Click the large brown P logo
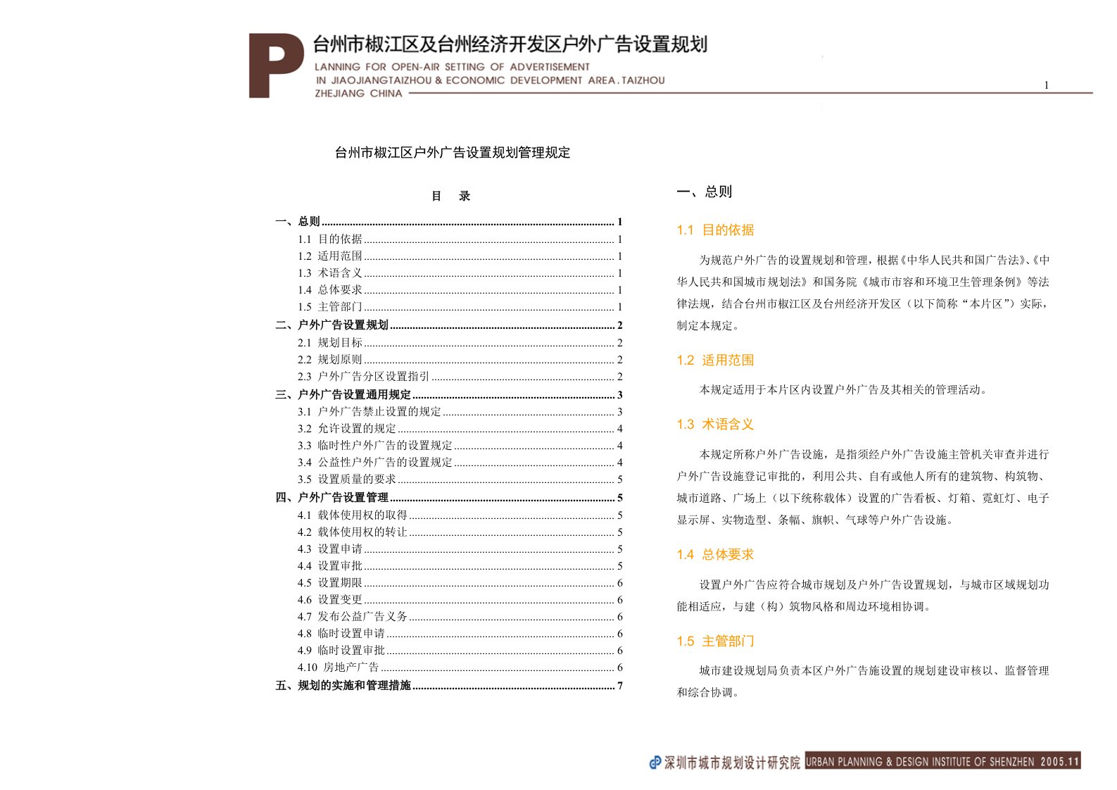This screenshot has width=1117, height=790. pos(276,65)
